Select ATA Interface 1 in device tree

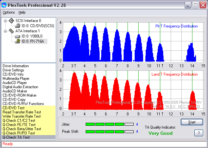click(x=28, y=31)
